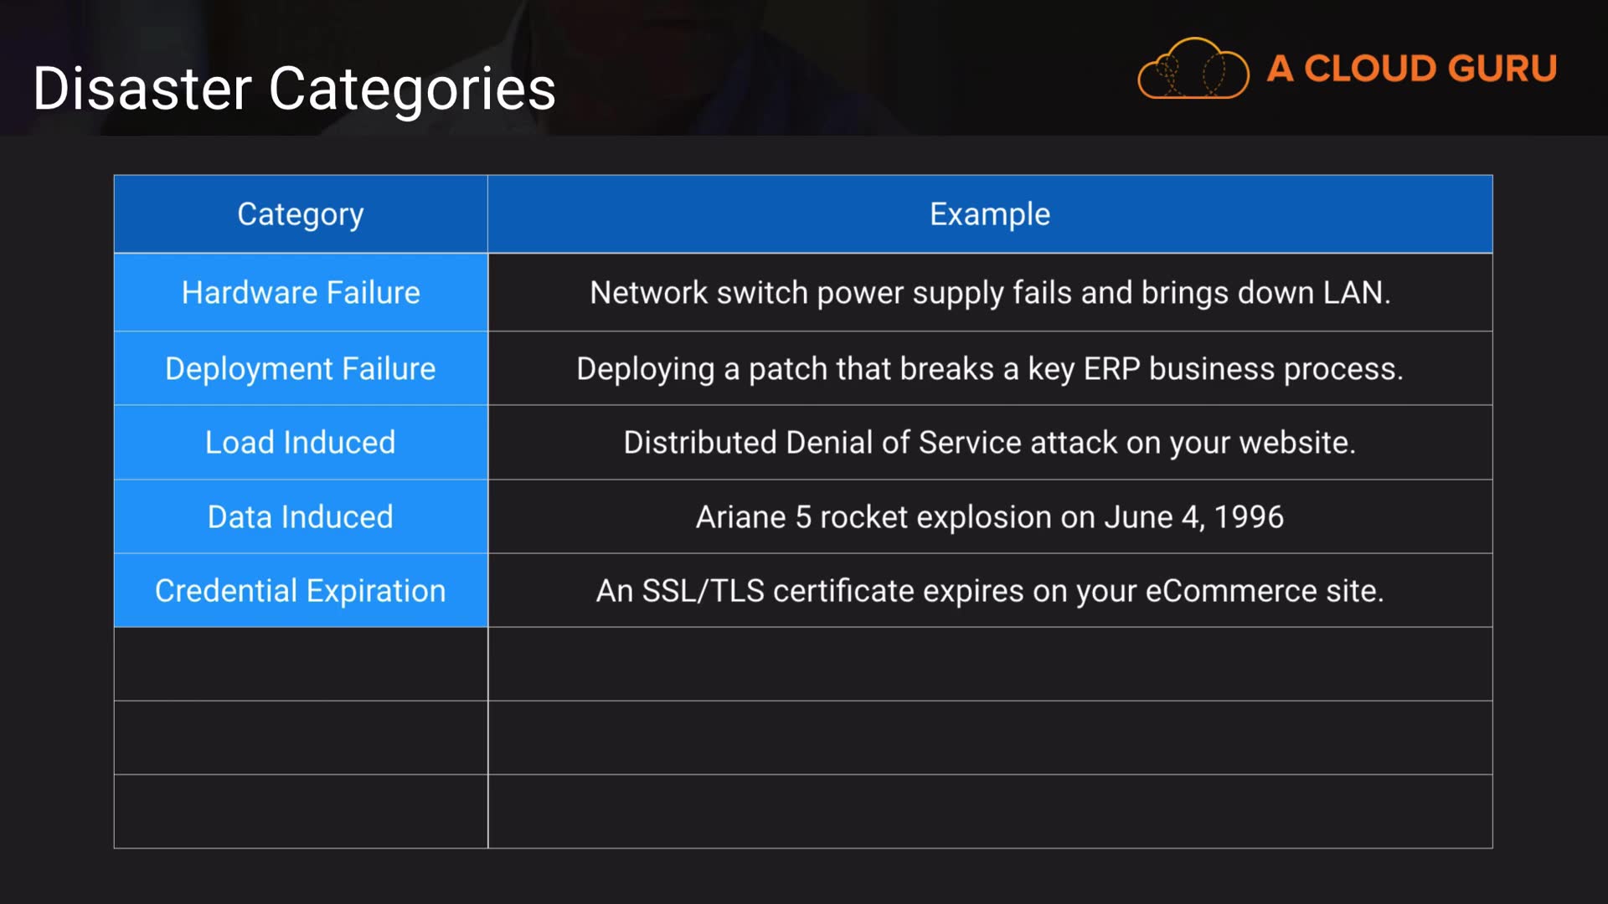The height and width of the screenshot is (904, 1608).
Task: Select the Example column header
Action: [989, 214]
